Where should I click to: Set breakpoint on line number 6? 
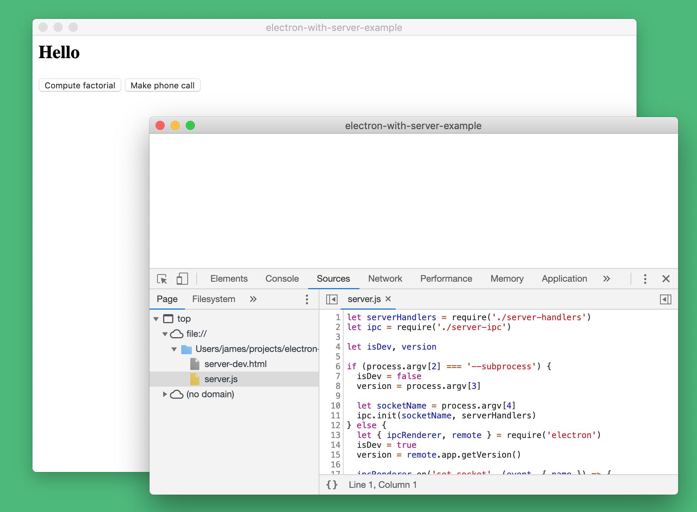tap(338, 366)
